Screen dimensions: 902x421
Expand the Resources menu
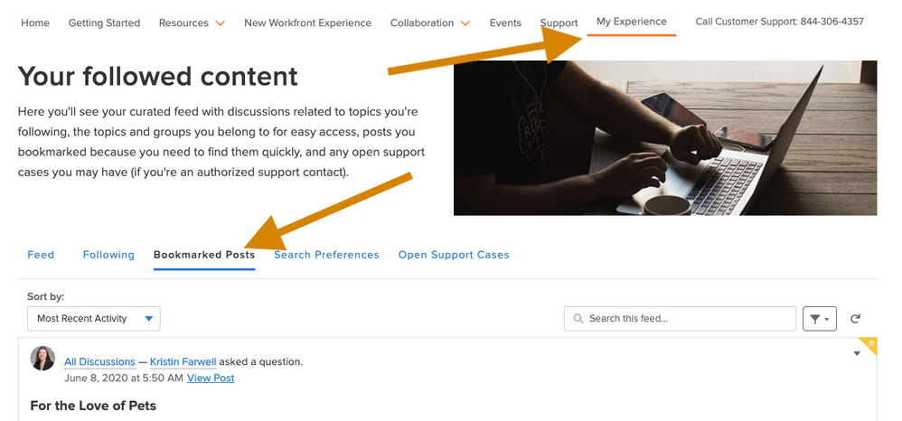coord(192,23)
